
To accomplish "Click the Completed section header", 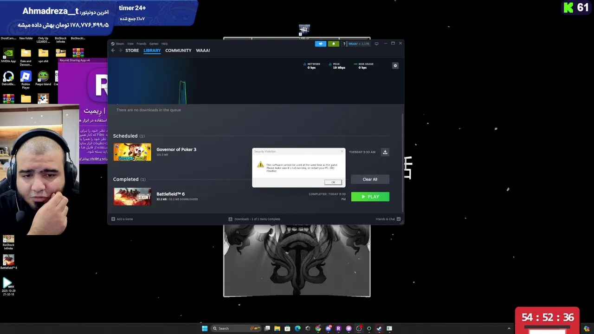I will coord(129,179).
